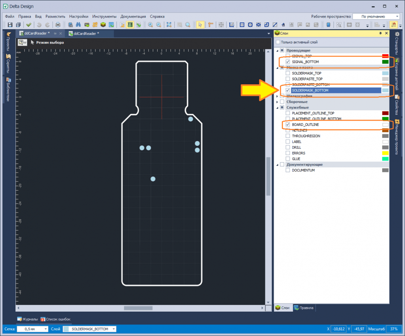Uncheck the SIGNAL_BOTTOM layer checkbox

[x=288, y=62]
